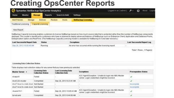174x98 pixels.
Task: Click Completed status dated 9:23:41 AM row
Action: click(x=39, y=81)
